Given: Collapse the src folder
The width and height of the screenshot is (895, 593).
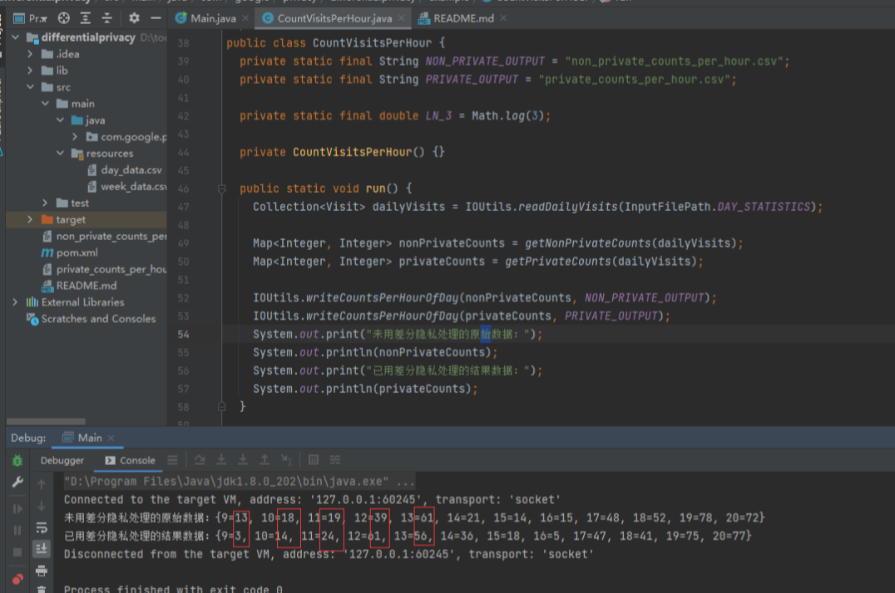Looking at the screenshot, I should [x=30, y=87].
